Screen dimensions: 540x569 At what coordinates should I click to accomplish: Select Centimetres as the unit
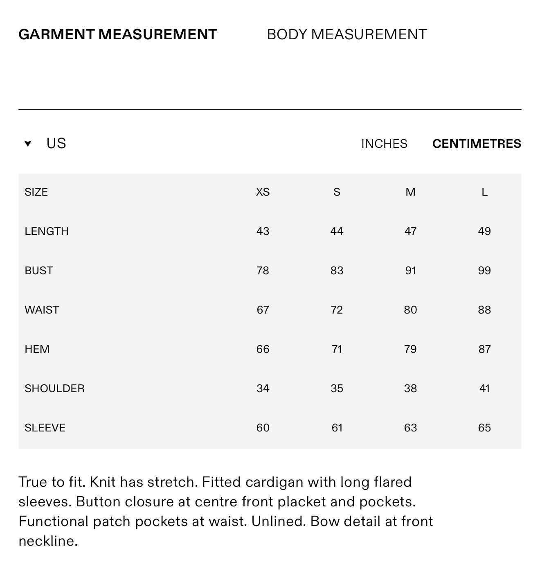[x=477, y=144]
